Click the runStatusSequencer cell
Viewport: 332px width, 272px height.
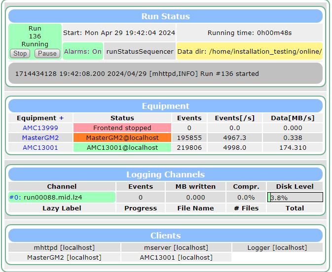tap(140, 51)
